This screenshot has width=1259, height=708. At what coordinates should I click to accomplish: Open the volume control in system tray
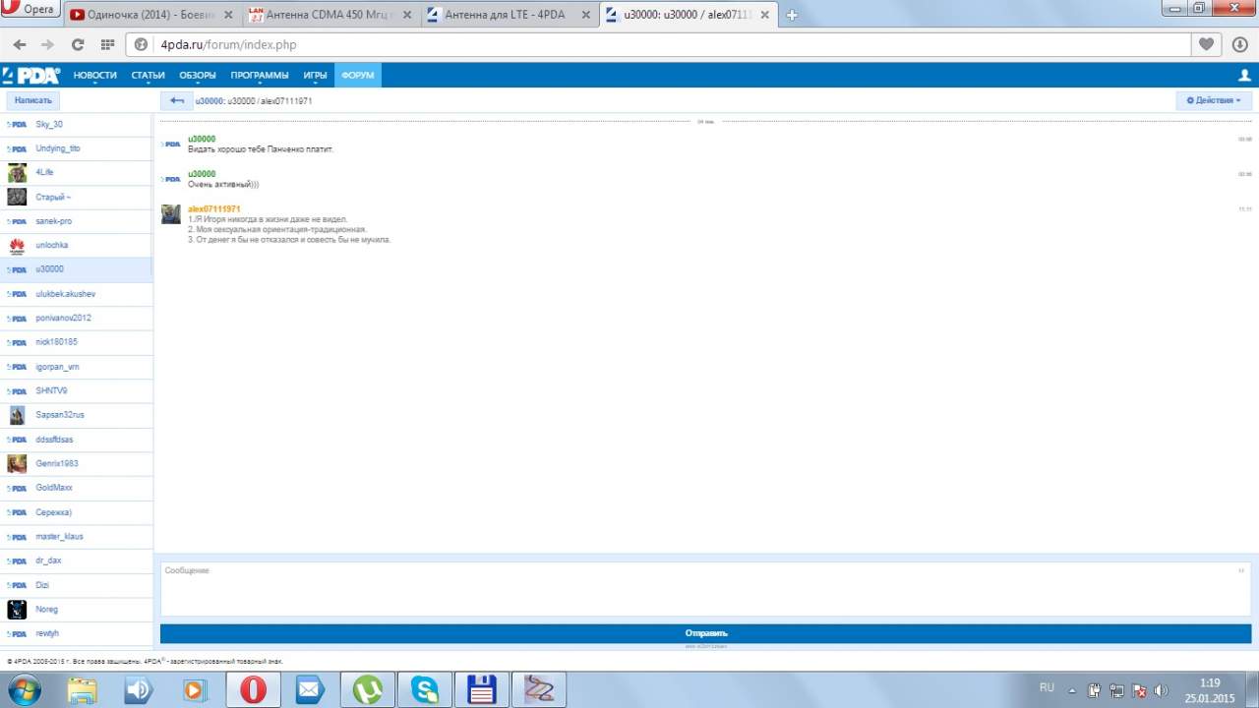click(x=1162, y=690)
